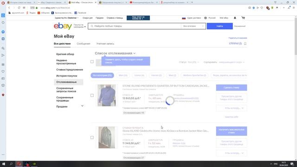This screenshot has width=297, height=167.
Task: Click red circle icon in sidebar
Action: click(x=3, y=95)
